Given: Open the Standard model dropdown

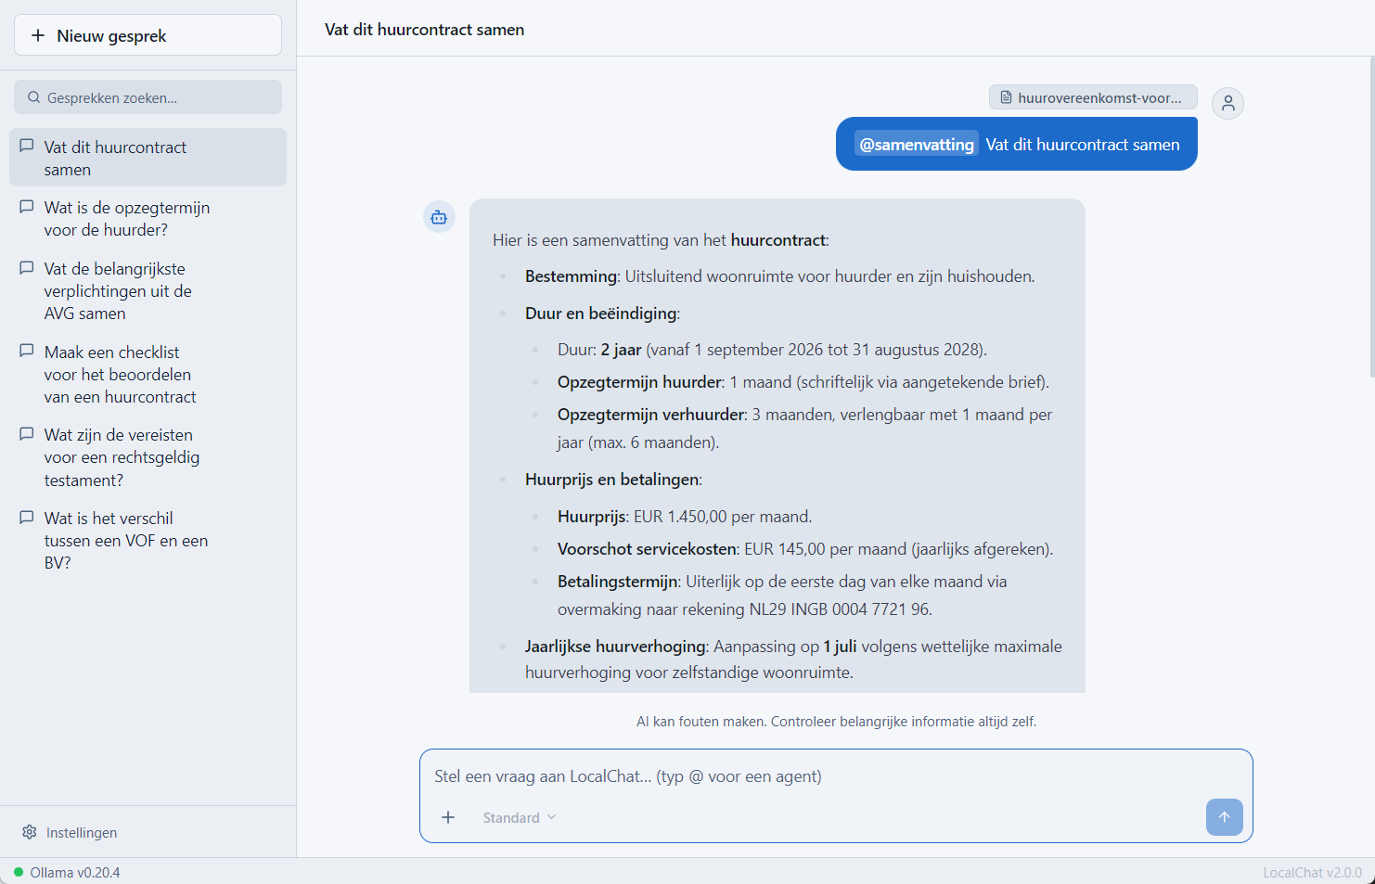Looking at the screenshot, I should [519, 817].
